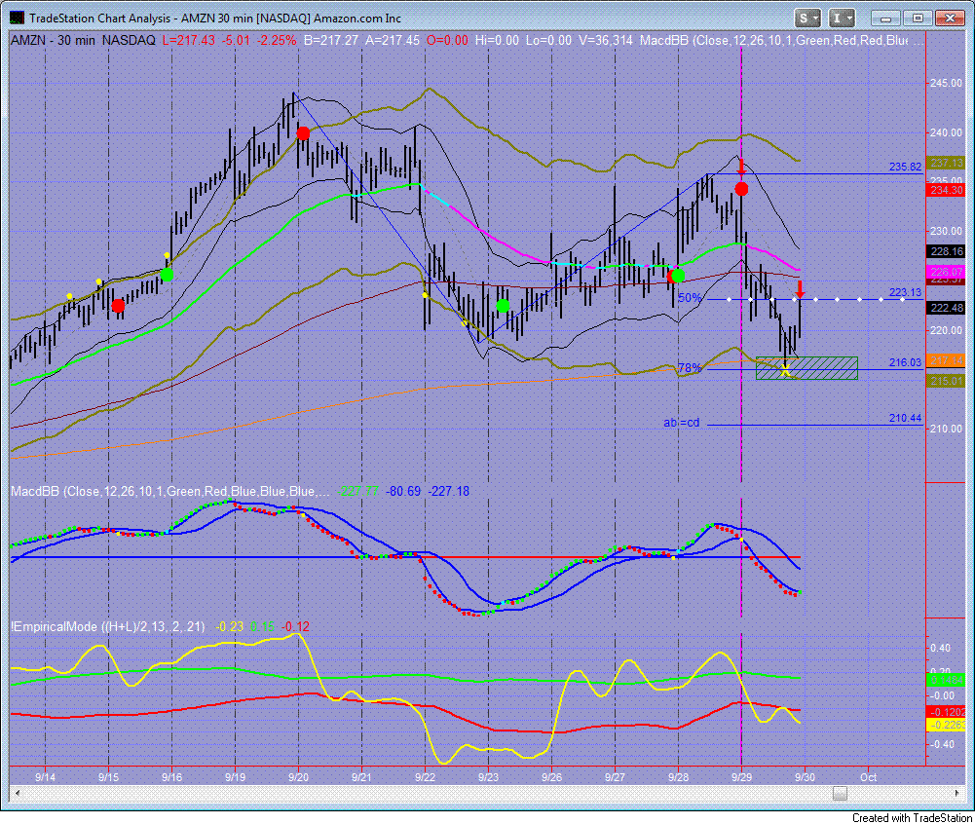Click the yellow -0.2263 indicator axis tag

click(946, 725)
